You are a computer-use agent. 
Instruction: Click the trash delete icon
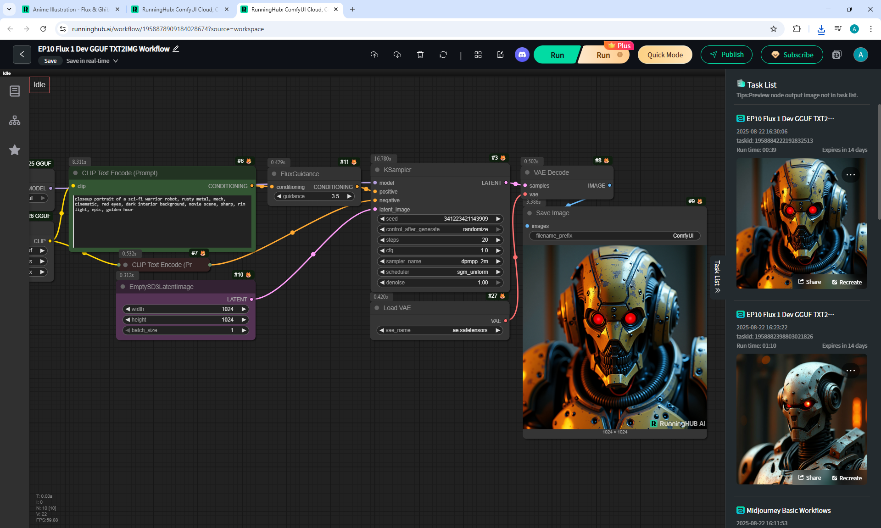(420, 55)
